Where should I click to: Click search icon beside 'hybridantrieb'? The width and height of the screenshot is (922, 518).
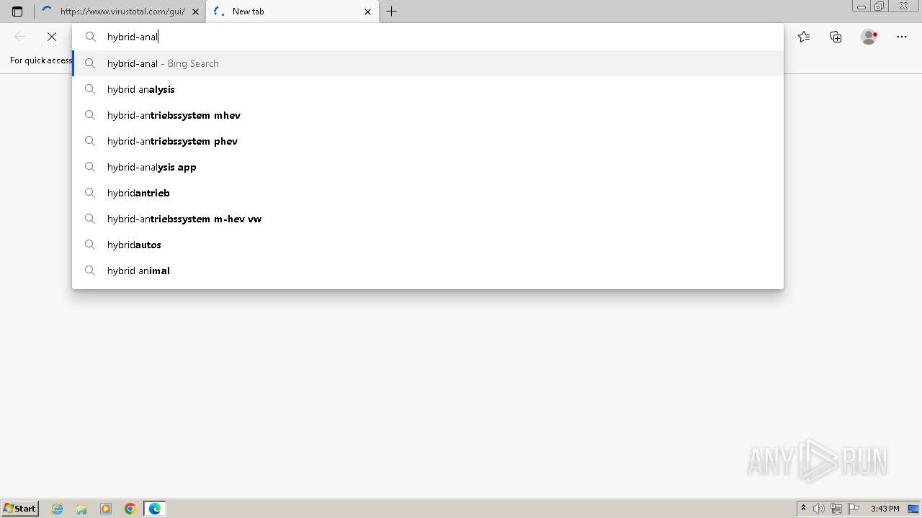point(90,193)
